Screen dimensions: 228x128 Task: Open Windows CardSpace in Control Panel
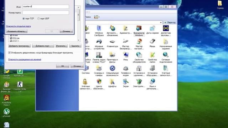(x=99, y=31)
